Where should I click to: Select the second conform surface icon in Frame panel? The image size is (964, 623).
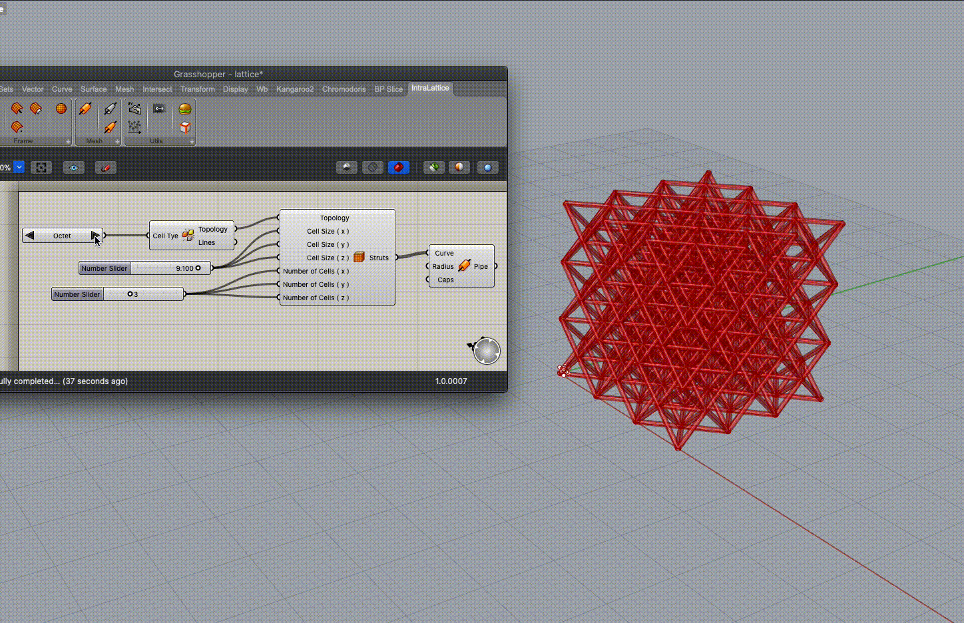tap(36, 108)
